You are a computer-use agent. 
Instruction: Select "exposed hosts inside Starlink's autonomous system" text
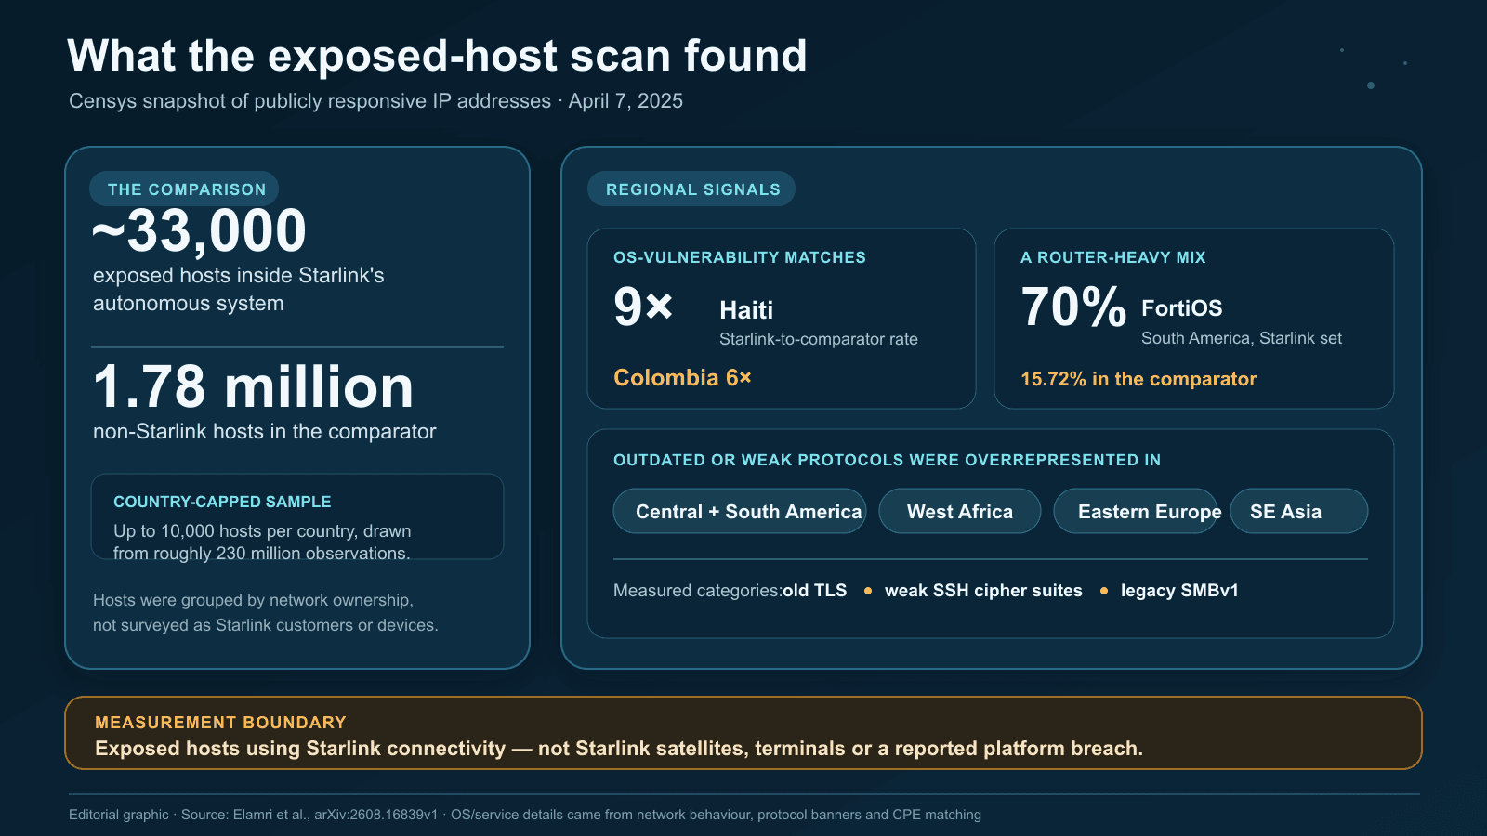[x=238, y=289]
